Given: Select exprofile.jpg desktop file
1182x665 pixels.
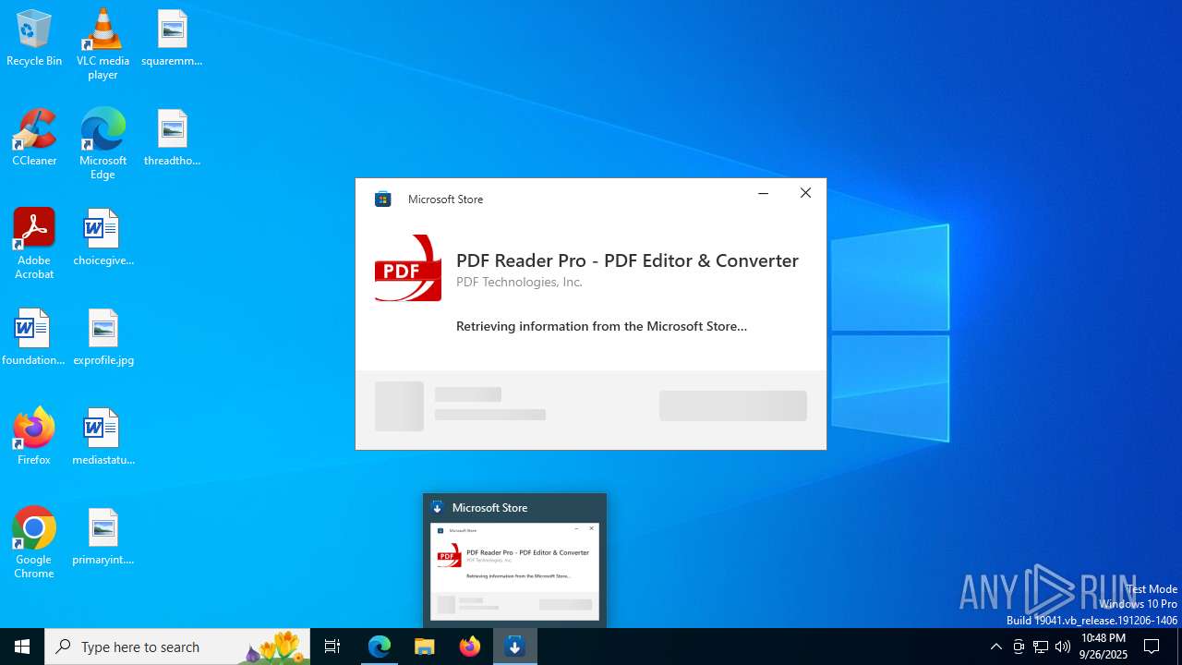Looking at the screenshot, I should (103, 338).
